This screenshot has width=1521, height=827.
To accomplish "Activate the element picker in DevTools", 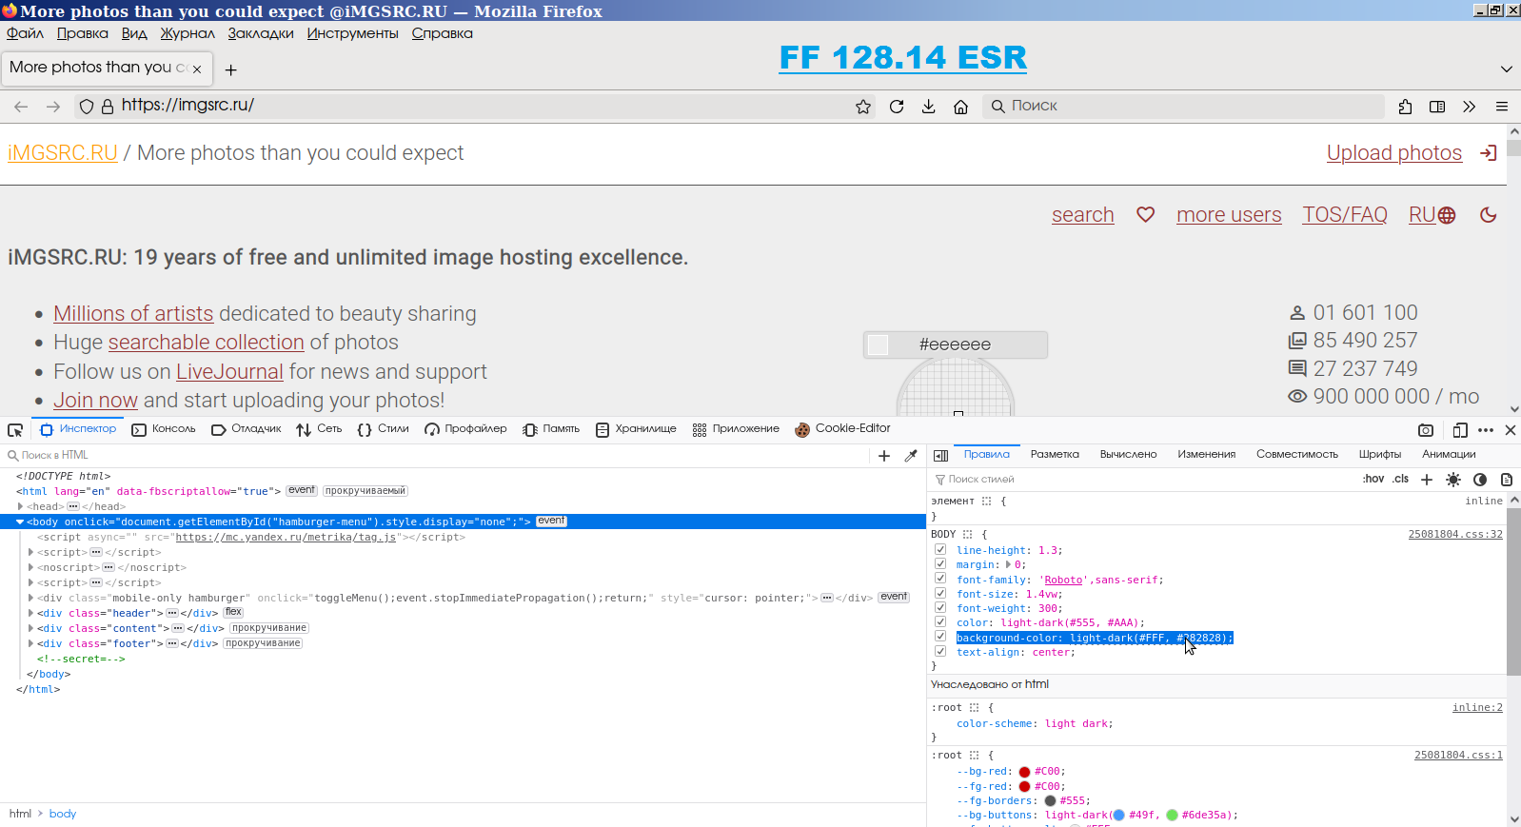I will point(15,430).
